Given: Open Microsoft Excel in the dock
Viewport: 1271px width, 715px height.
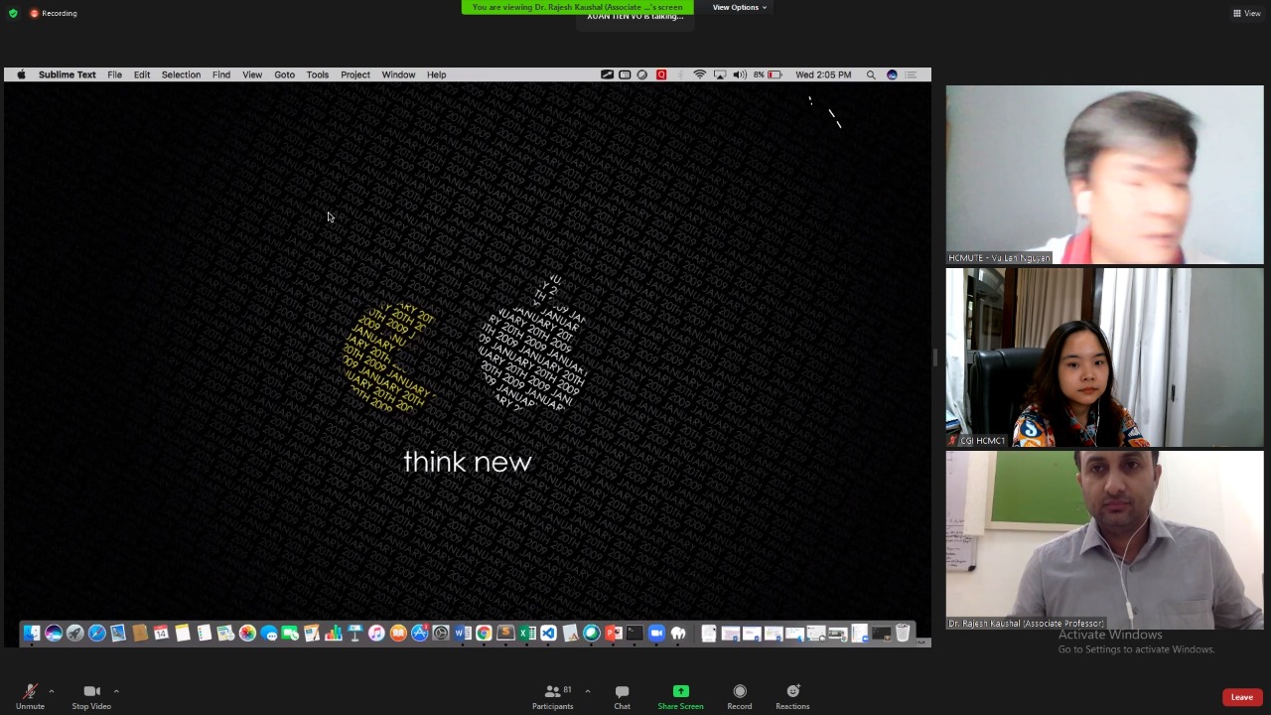Looking at the screenshot, I should click(527, 634).
